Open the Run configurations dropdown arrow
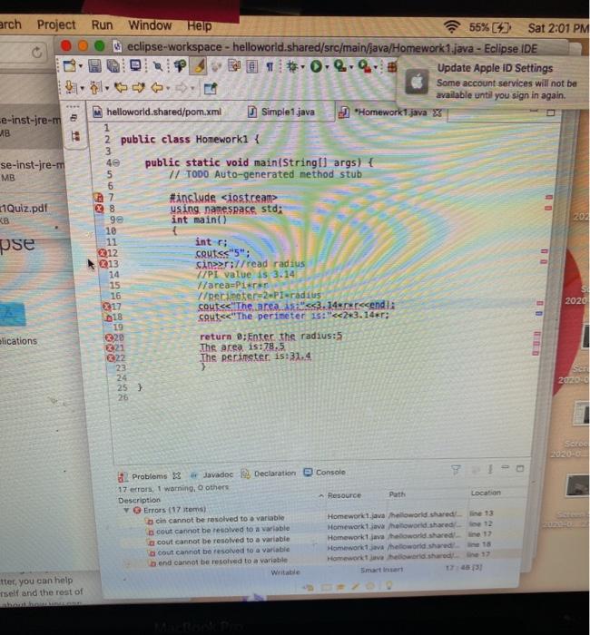Screen dimensions: 590x635 (327, 67)
